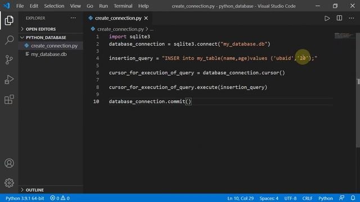Viewport: 360px width, 202px height.
Task: Open the View menu
Action: [x=75, y=6]
